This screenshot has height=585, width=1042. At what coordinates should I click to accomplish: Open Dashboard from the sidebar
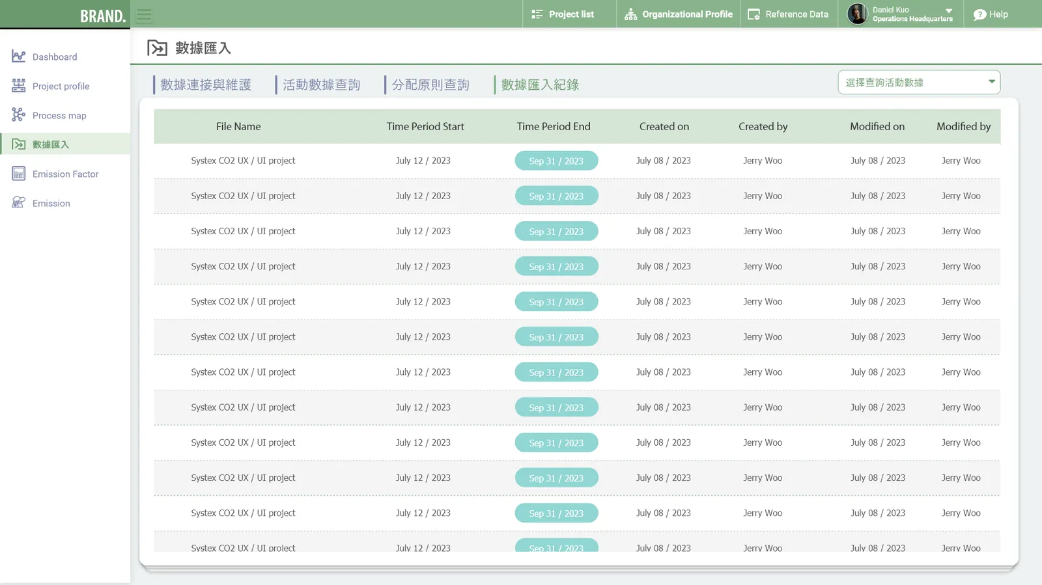(55, 57)
